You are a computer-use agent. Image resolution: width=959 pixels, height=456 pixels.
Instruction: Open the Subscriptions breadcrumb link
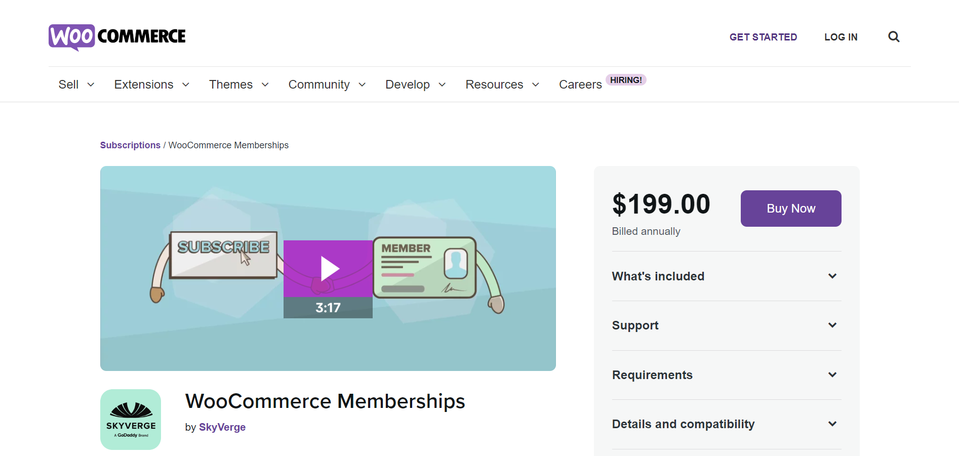click(x=130, y=145)
